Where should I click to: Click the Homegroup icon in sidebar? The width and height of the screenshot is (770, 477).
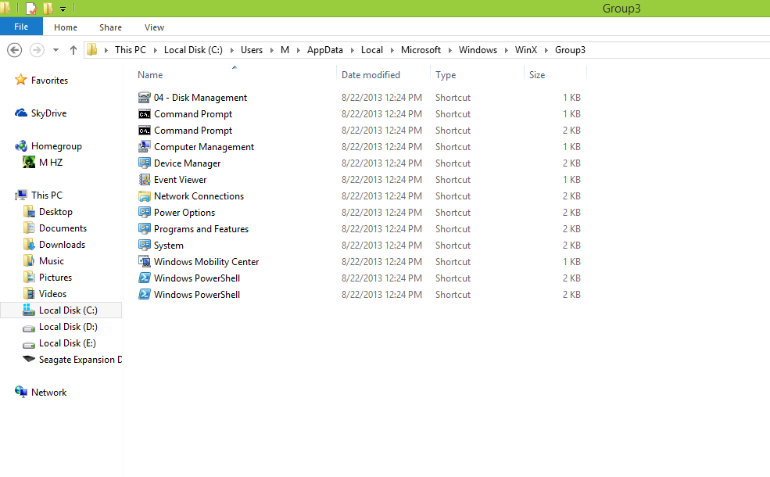(21, 146)
